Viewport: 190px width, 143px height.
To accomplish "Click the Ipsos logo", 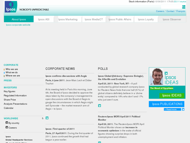I will tap(11, 7).
